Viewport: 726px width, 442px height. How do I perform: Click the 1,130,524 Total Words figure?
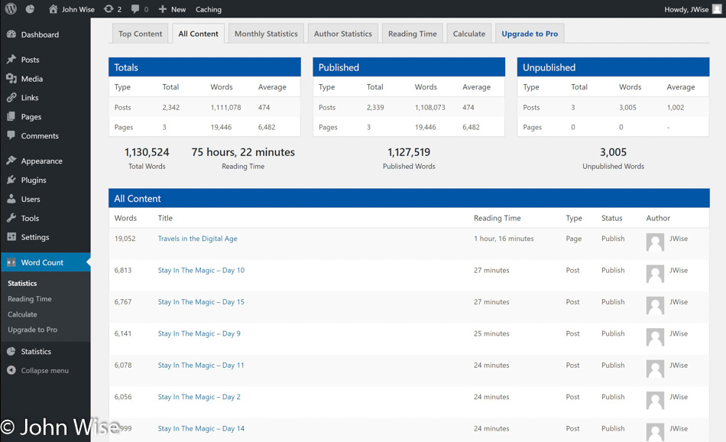[x=147, y=152]
